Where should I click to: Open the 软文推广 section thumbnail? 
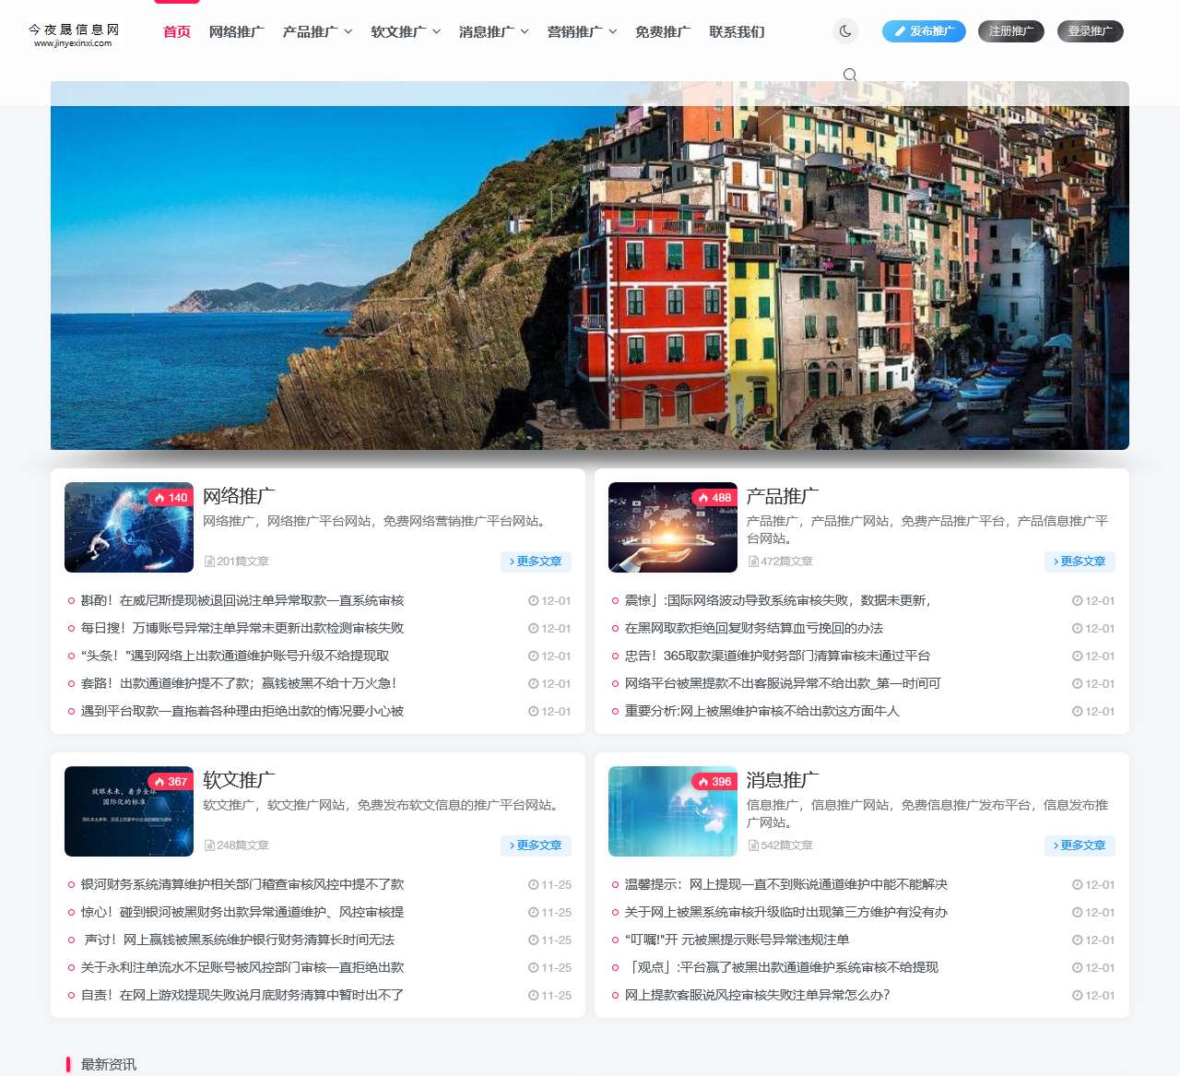point(129,811)
